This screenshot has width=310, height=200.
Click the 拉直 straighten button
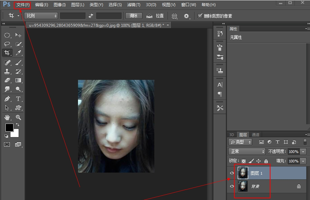155,16
